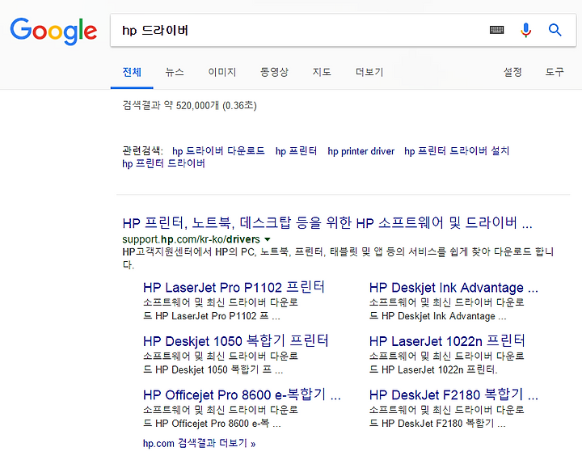This screenshot has width=582, height=460.
Task: Click related search 'hp 드라이버 다운로드'
Action: tap(218, 150)
